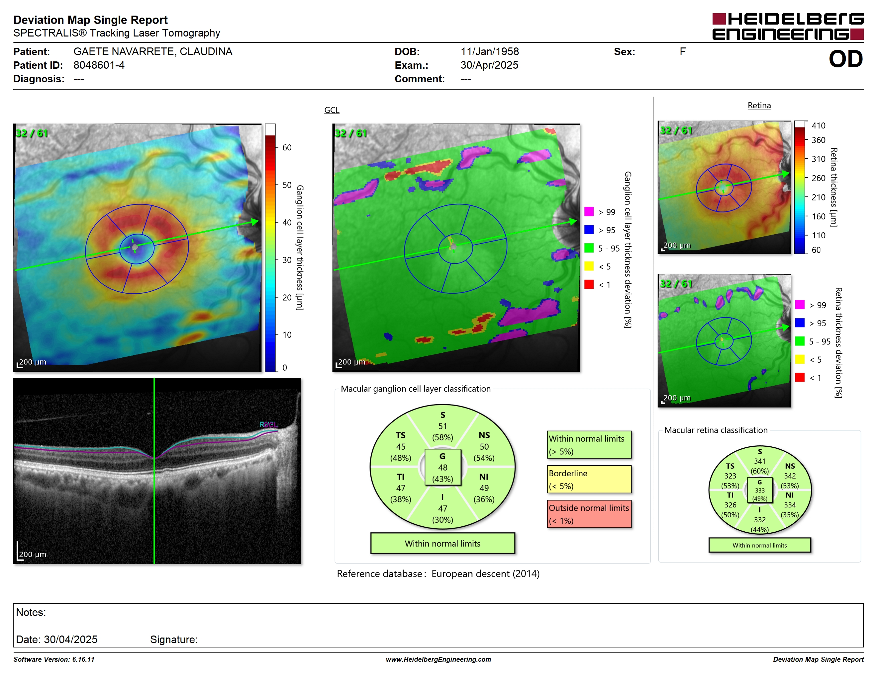
Task: Click the Deviation Map Single Report title
Action: [90, 20]
